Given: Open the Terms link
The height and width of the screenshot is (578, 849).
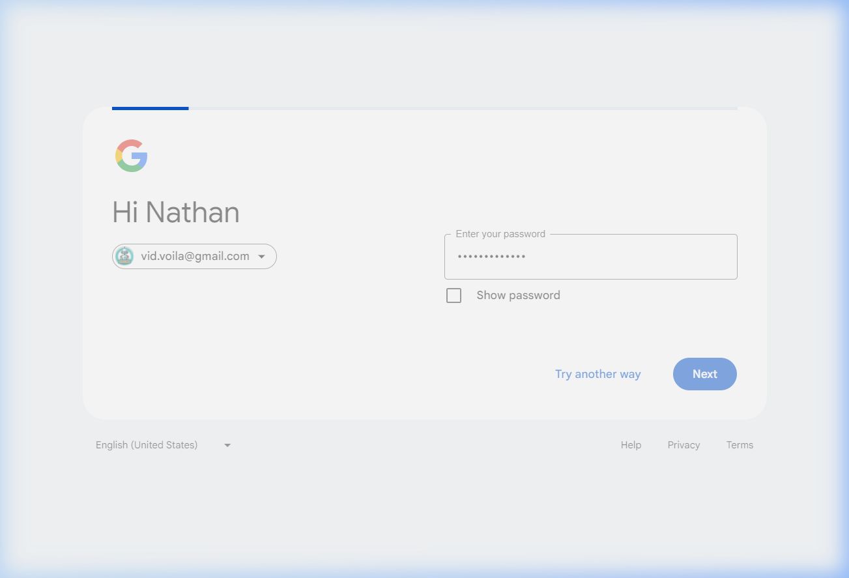Looking at the screenshot, I should click(x=740, y=445).
